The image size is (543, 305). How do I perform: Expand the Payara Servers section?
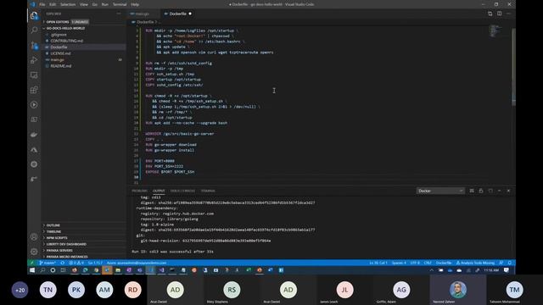[x=83, y=251]
